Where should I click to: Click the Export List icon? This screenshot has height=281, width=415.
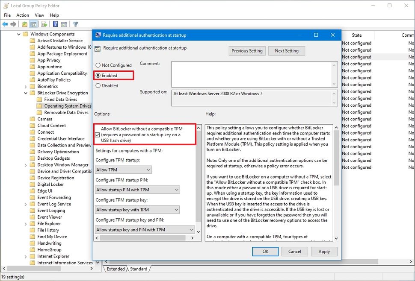tap(43, 24)
